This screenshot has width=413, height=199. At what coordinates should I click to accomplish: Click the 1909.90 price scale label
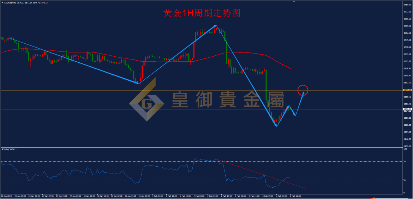coord(407,75)
